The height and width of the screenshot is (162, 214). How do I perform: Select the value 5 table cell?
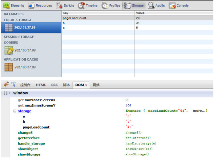pos(174,28)
